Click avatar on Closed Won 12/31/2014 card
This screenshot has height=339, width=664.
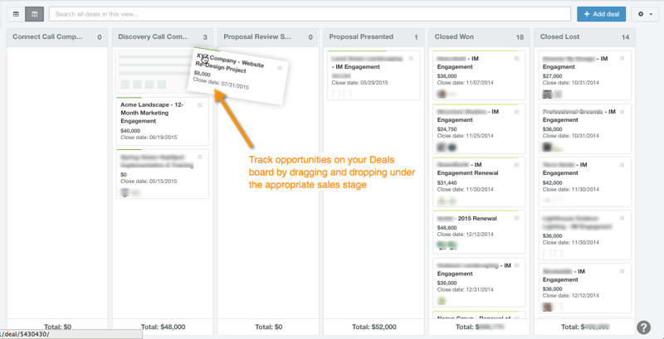(442, 301)
